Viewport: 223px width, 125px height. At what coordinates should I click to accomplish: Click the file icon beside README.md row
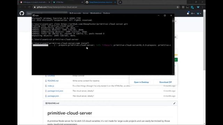[46, 81]
